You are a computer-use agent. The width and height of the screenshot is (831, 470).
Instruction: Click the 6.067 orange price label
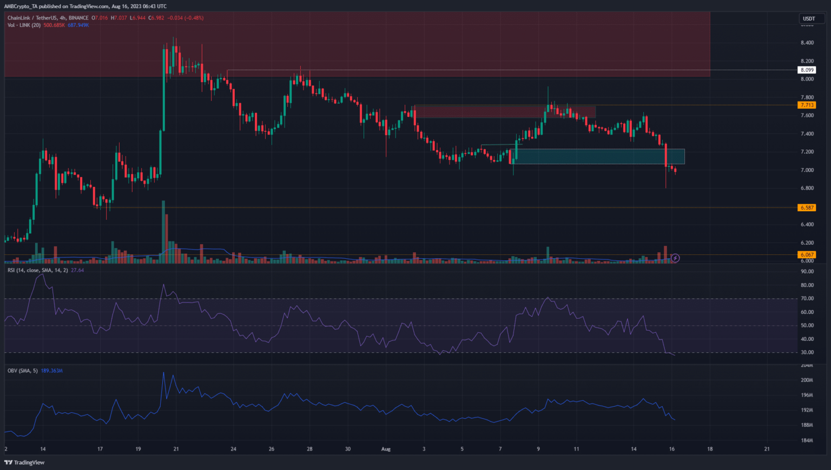click(807, 255)
